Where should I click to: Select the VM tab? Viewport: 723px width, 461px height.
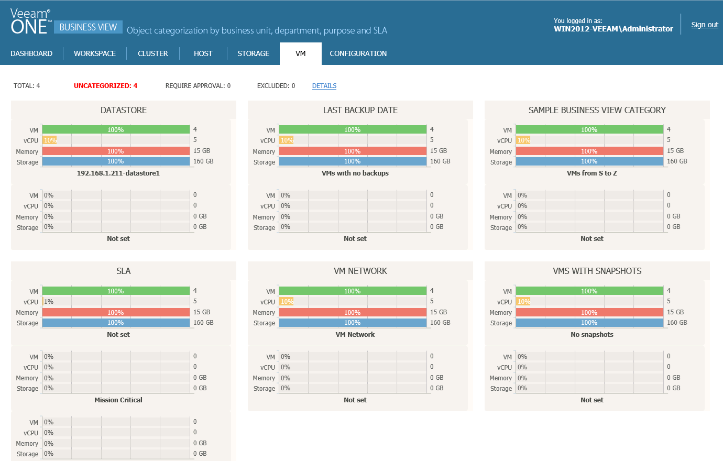[301, 53]
